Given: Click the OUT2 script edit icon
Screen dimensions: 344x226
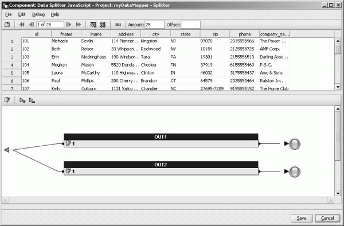Looking at the screenshot, I should [x=68, y=171].
